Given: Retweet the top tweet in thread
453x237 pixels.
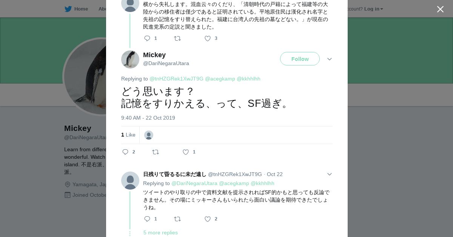Looking at the screenshot, I should 177,38.
